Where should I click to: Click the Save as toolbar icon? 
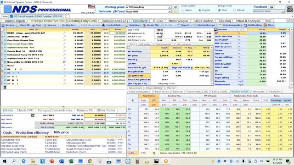click(x=45, y=25)
